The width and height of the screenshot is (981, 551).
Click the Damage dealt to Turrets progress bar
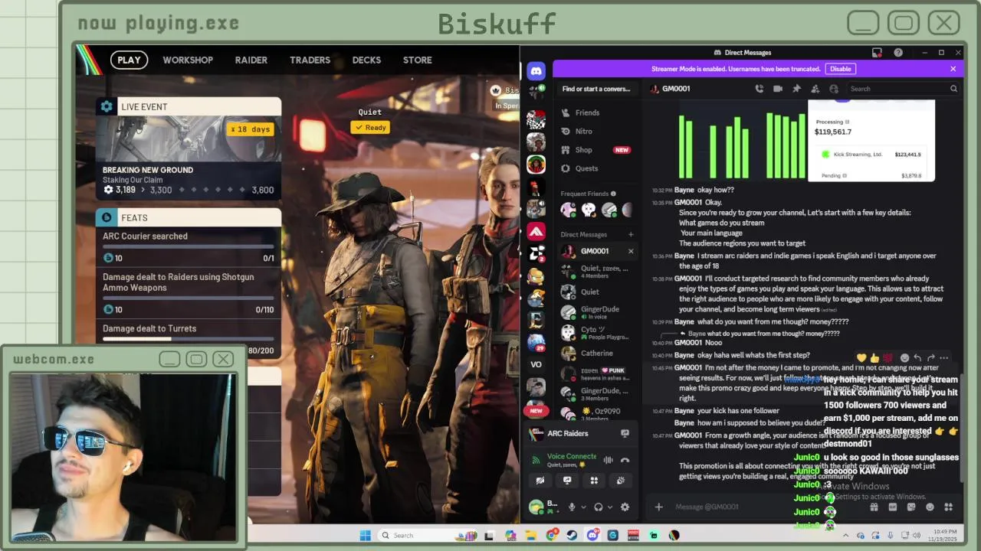189,339
